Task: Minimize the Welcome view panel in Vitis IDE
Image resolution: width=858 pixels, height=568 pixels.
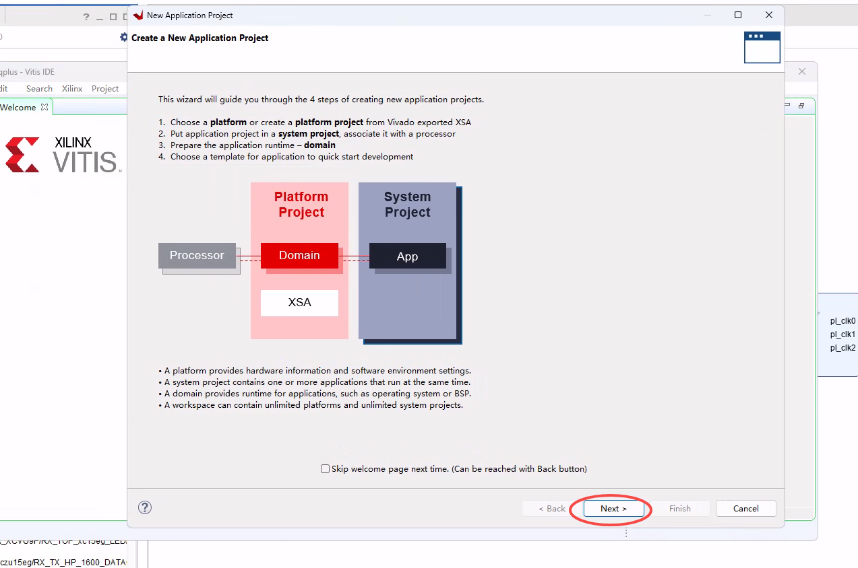Action: click(x=788, y=106)
